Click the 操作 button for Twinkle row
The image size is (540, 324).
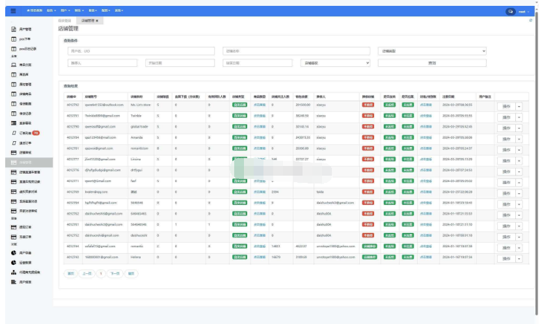[506, 116]
